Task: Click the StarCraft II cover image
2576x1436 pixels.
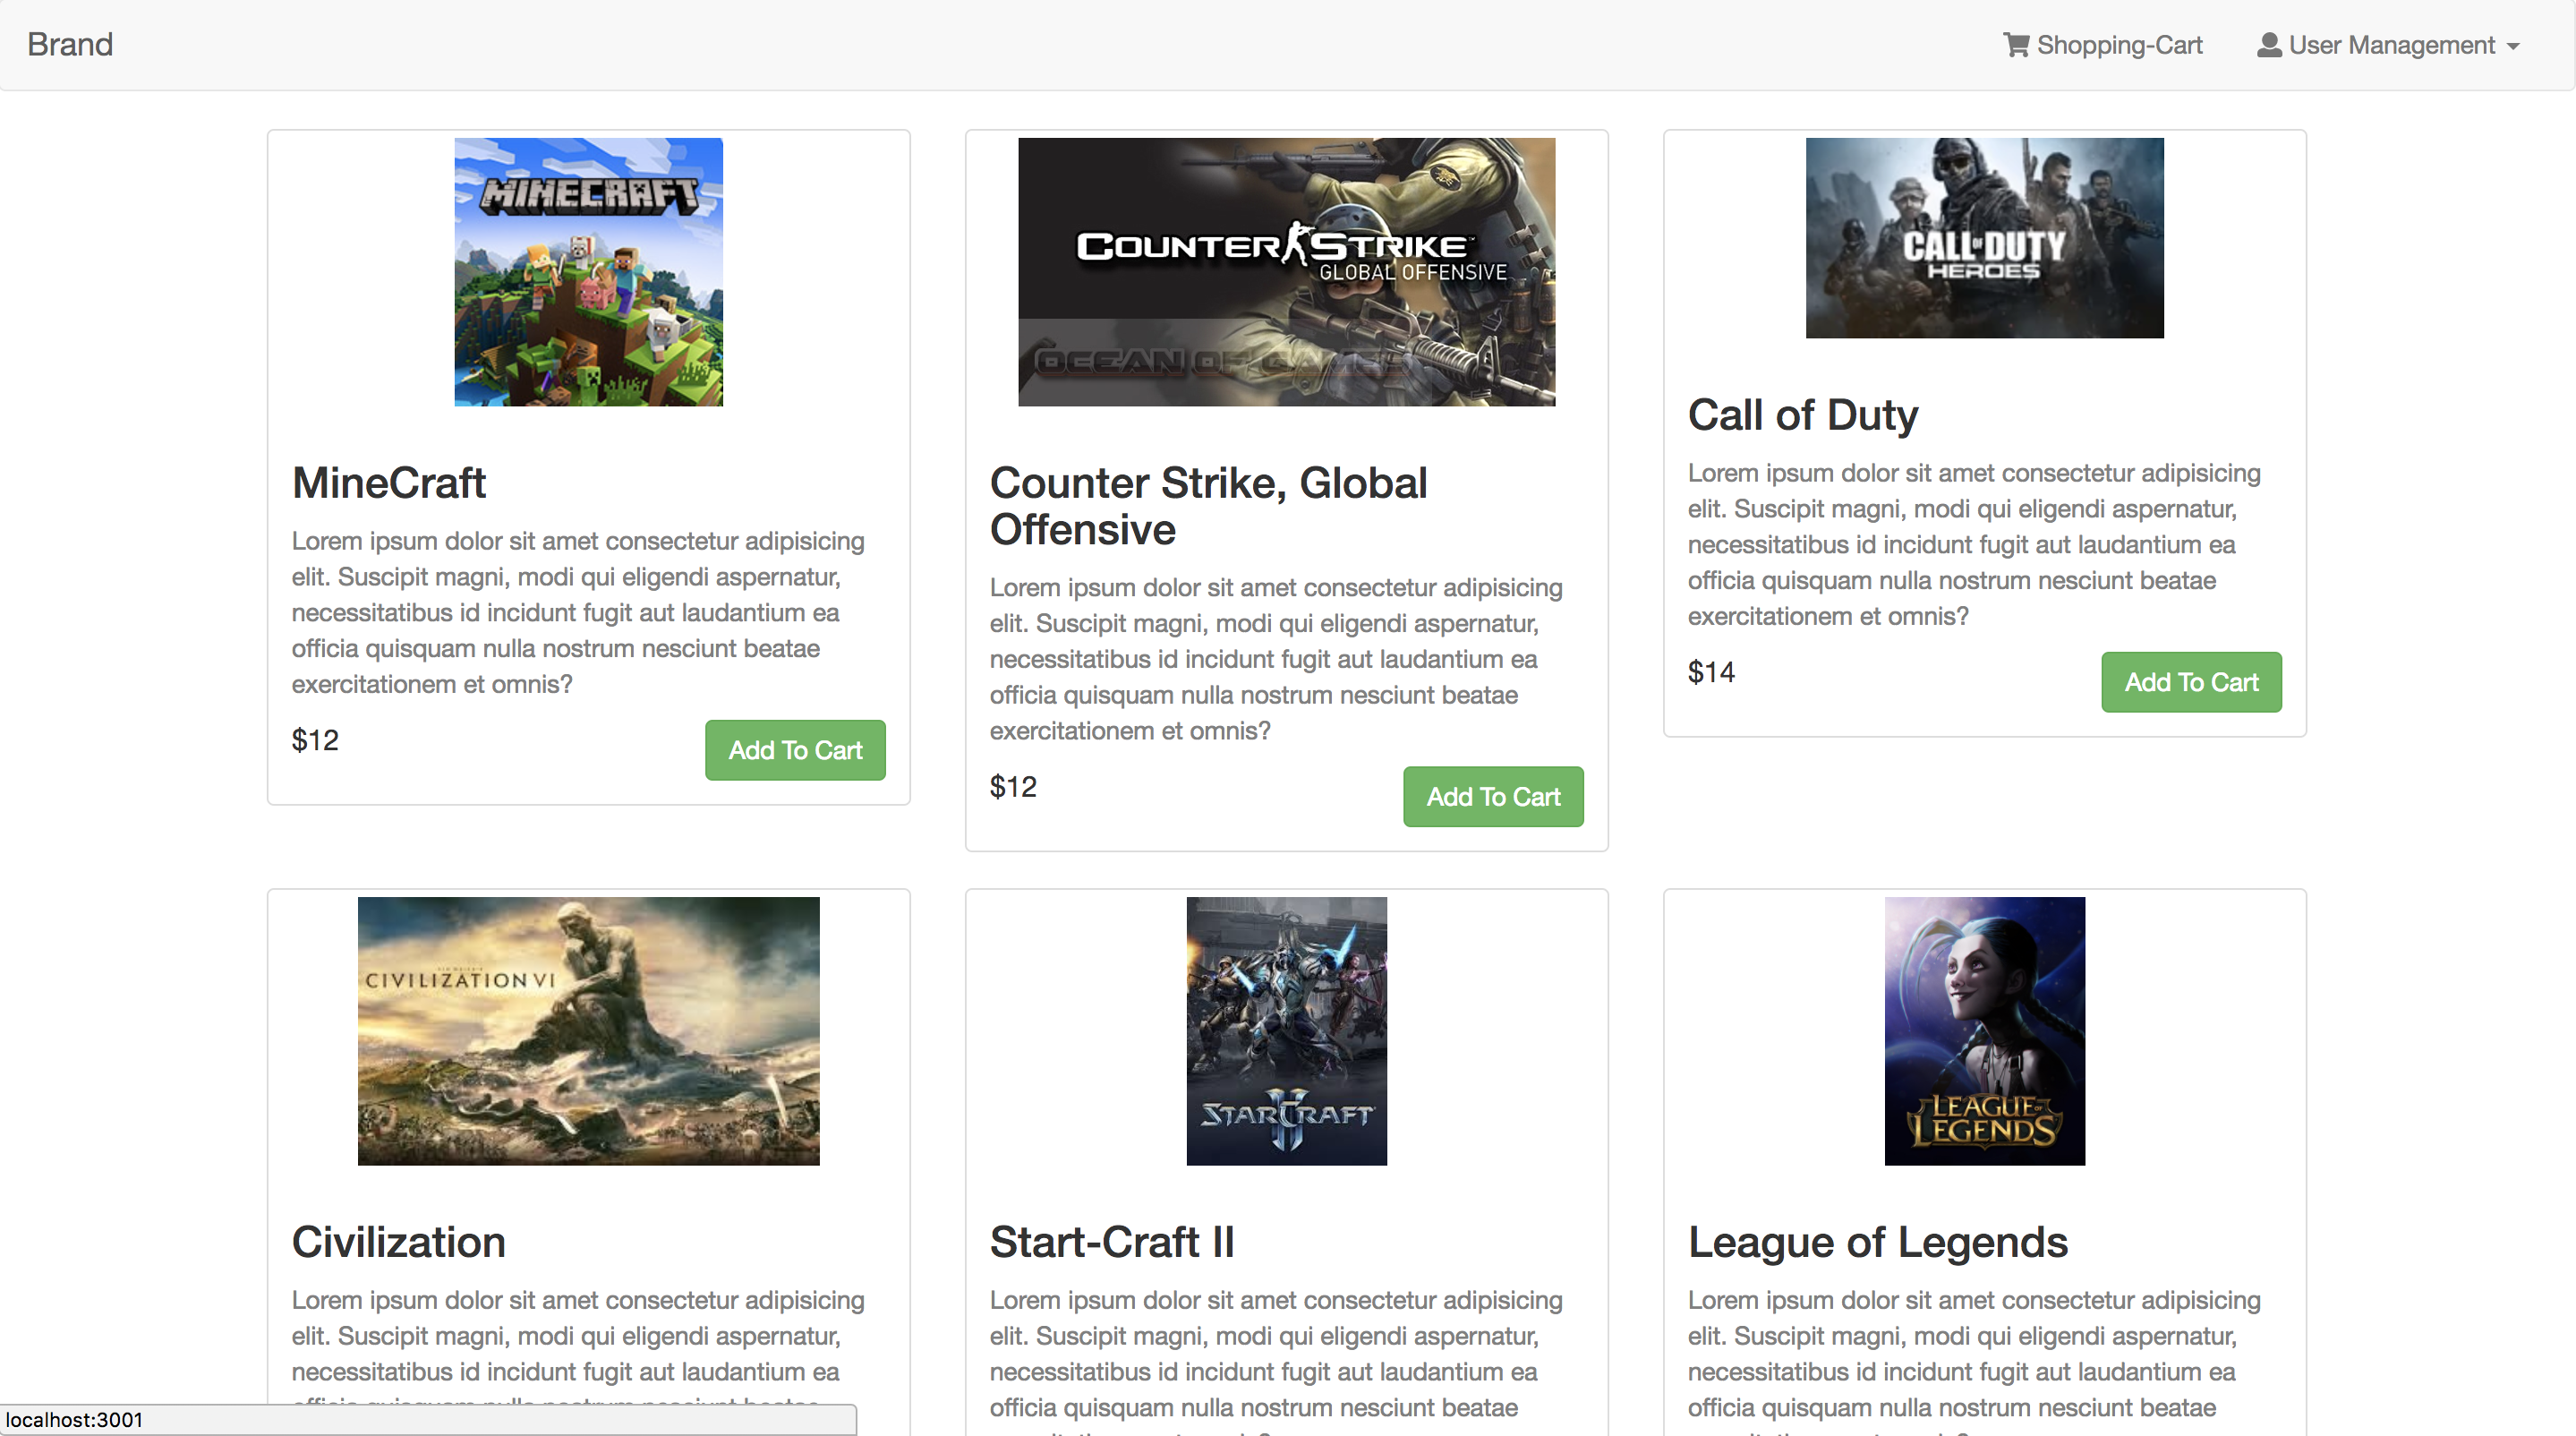Action: 1286,1030
